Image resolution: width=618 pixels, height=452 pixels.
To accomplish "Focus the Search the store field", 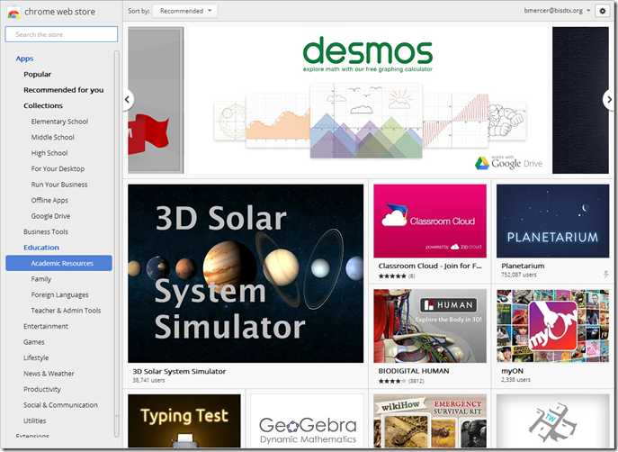I will [x=61, y=34].
